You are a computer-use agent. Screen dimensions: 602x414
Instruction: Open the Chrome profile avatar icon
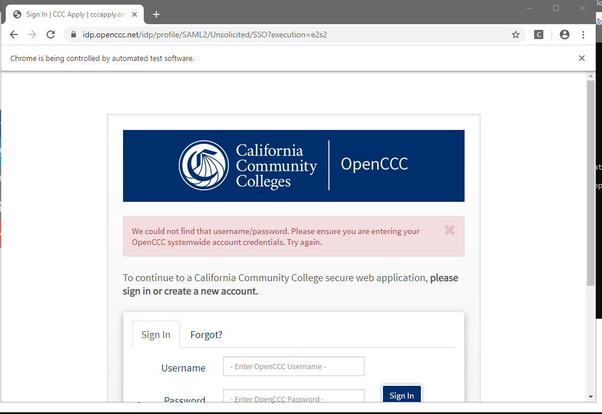coord(564,34)
